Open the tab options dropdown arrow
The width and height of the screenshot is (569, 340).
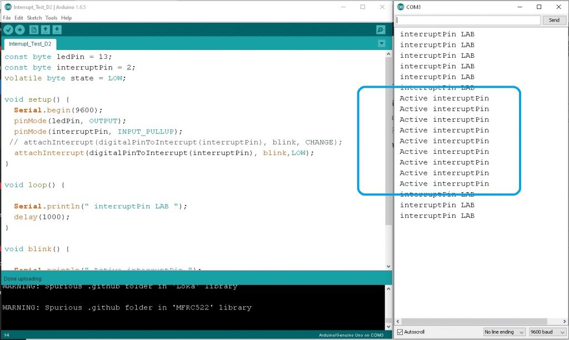pos(381,43)
